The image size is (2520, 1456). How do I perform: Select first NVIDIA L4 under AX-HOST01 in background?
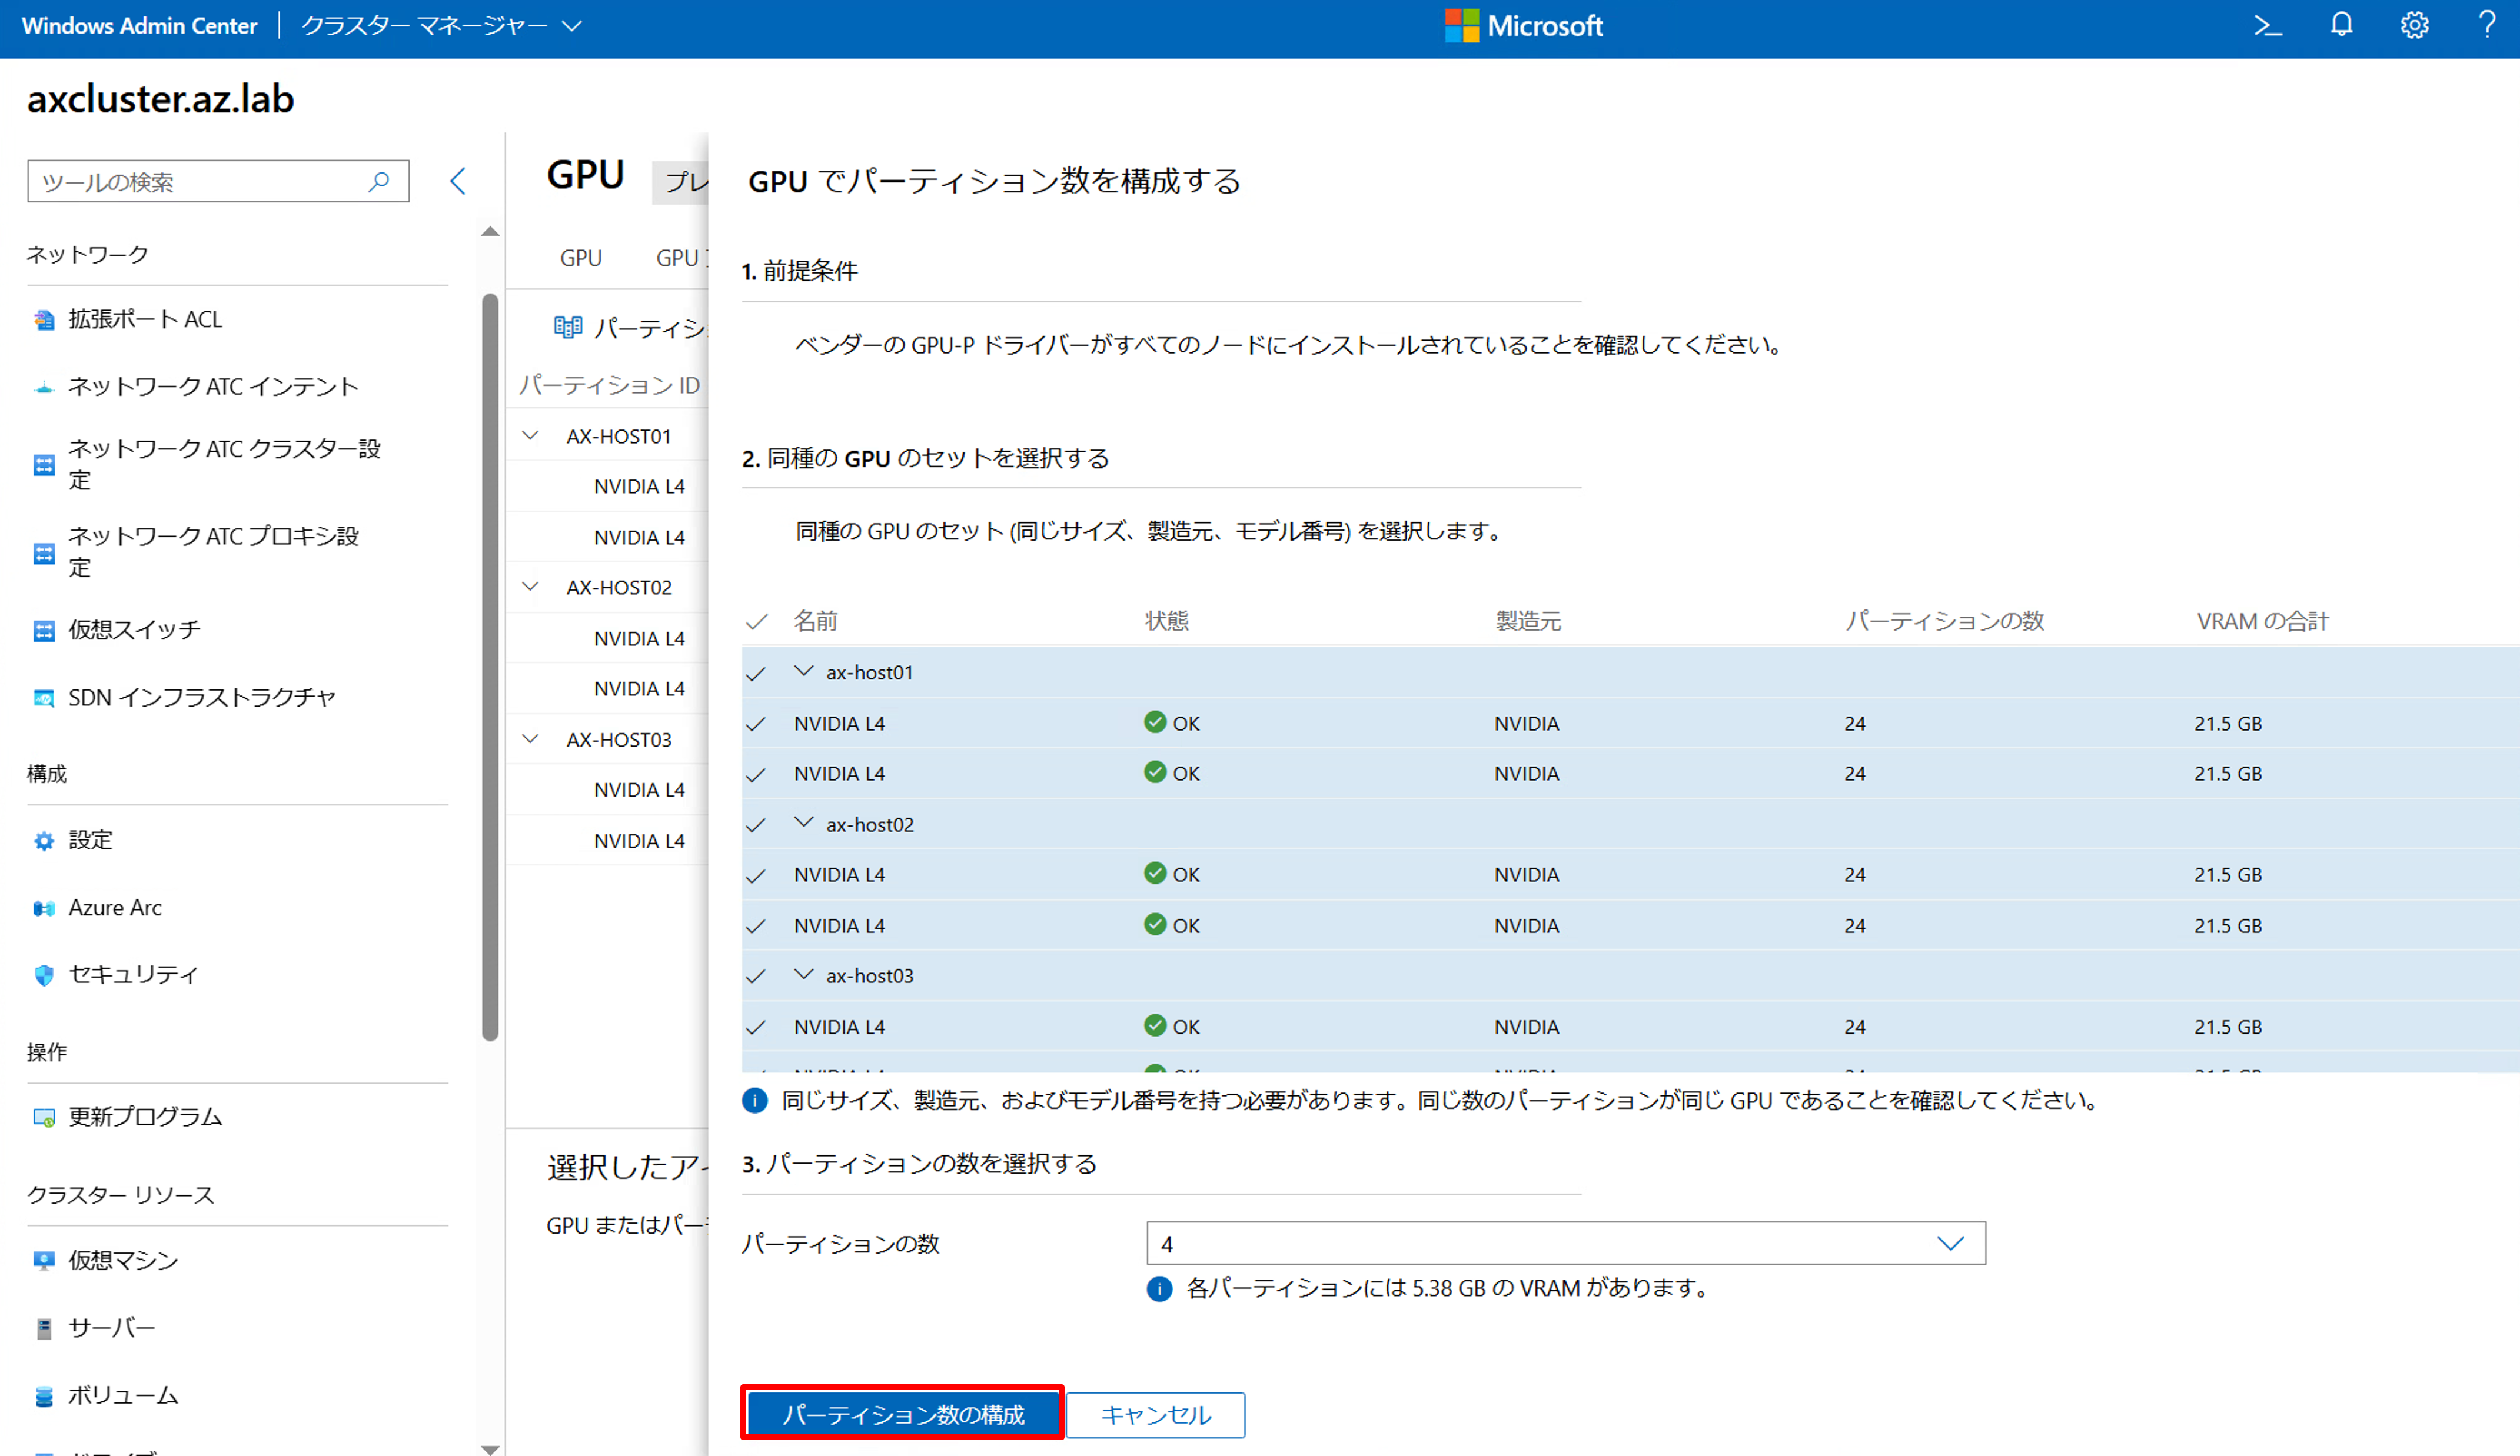coord(640,487)
